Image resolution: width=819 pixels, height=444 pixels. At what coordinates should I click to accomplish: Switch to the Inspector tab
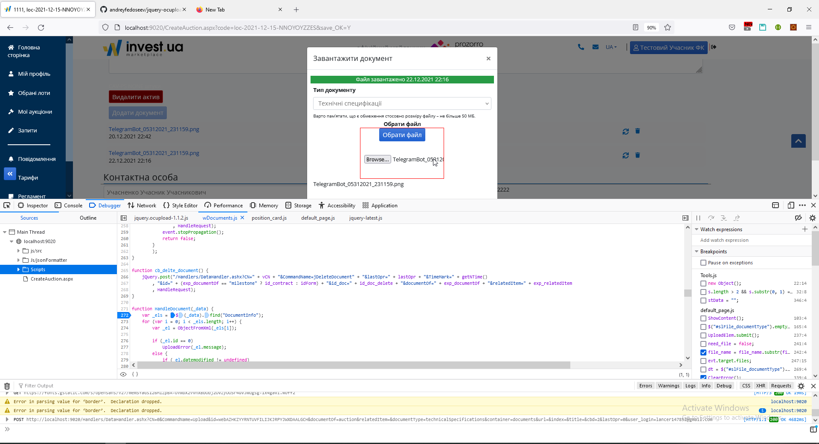[x=33, y=206]
